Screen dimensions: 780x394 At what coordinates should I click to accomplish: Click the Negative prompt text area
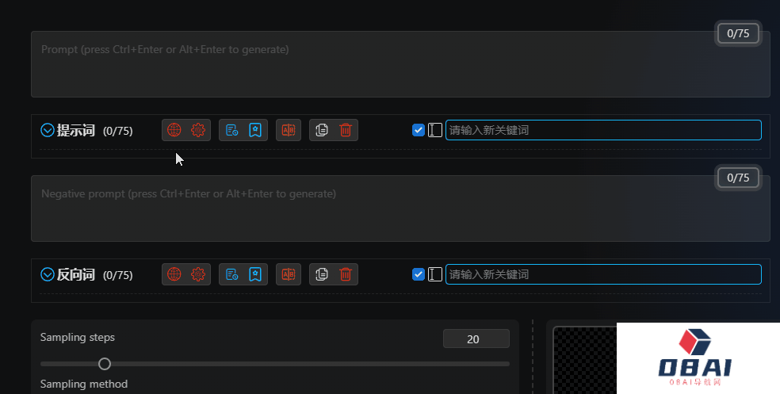(400, 208)
